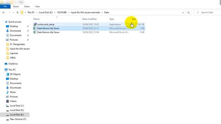Open the Music folder
This screenshot has width=221, height=124.
tap(13, 92)
